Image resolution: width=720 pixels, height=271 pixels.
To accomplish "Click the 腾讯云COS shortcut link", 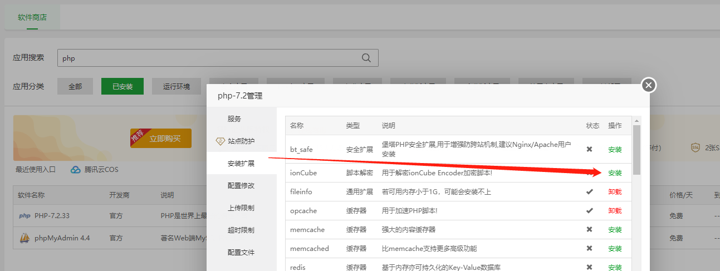I will click(x=101, y=170).
